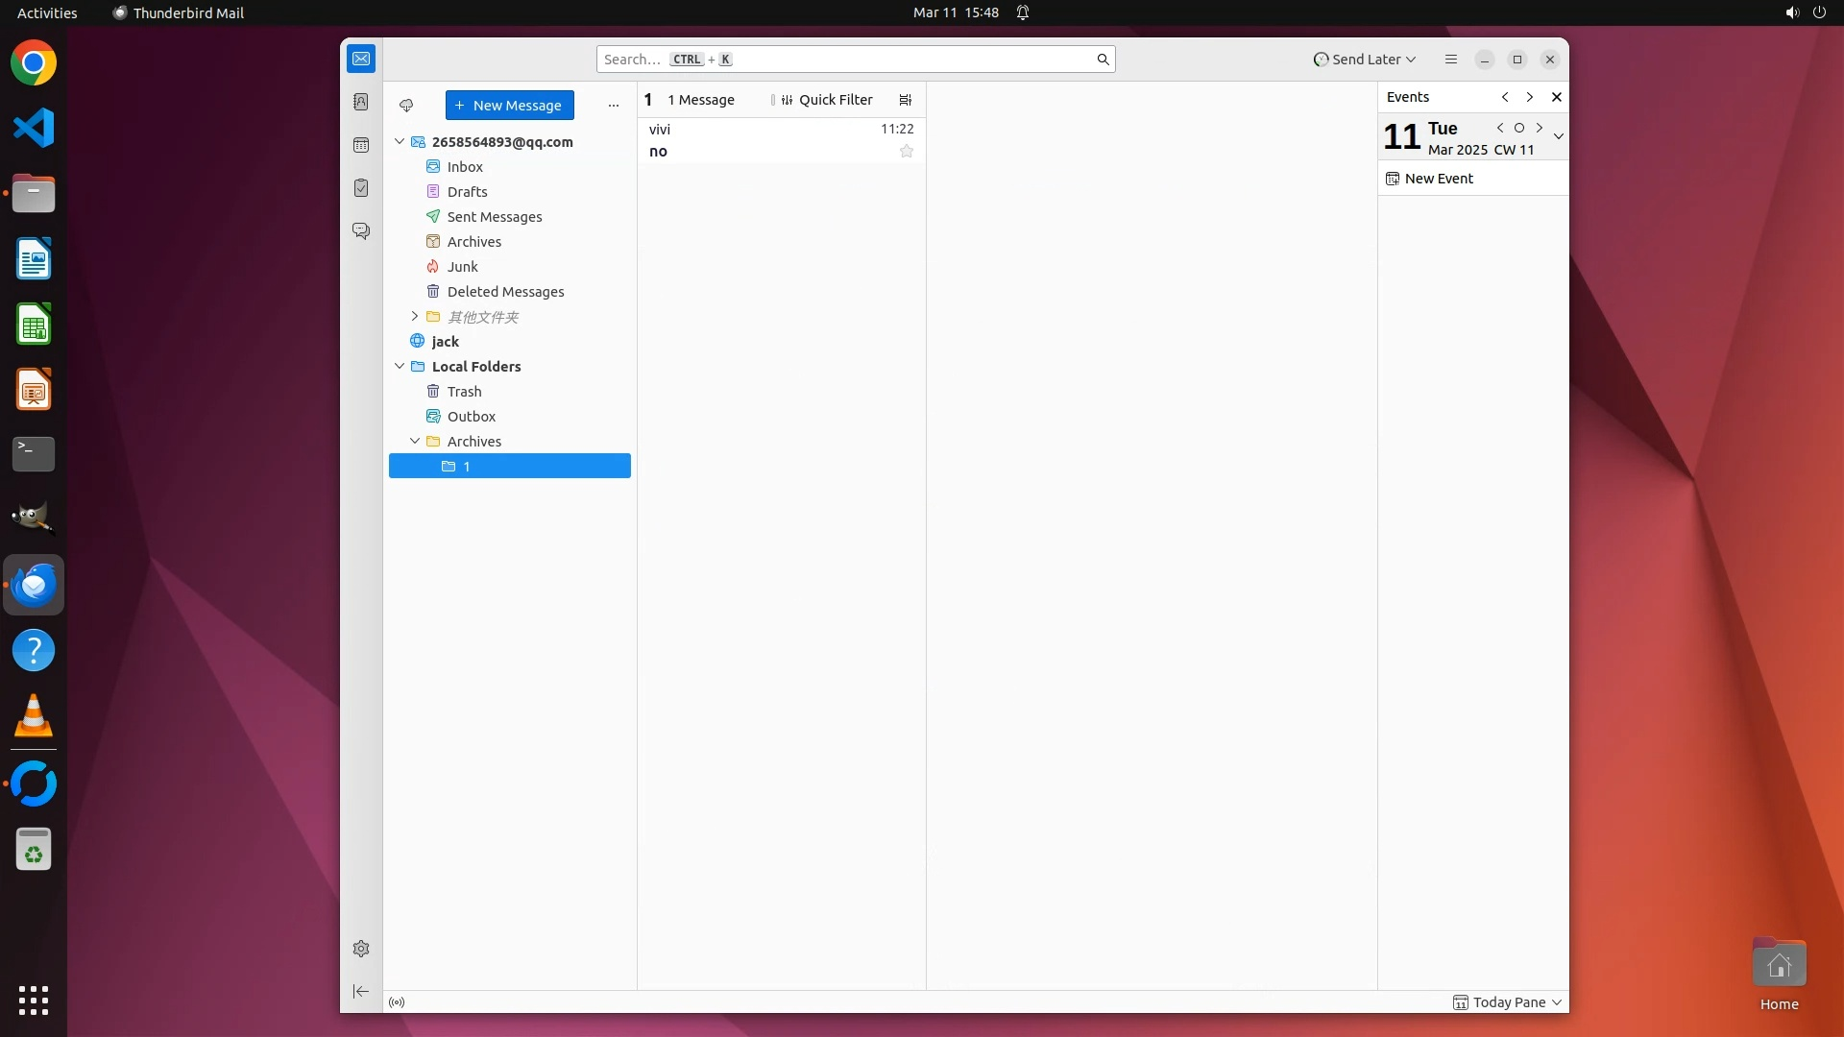
Task: Open the Tasks space icon
Action: pyautogui.click(x=361, y=188)
